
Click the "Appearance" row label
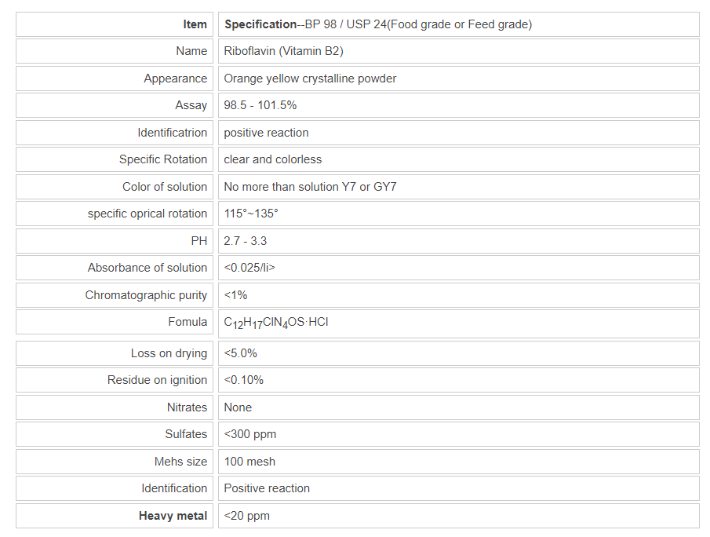click(175, 79)
